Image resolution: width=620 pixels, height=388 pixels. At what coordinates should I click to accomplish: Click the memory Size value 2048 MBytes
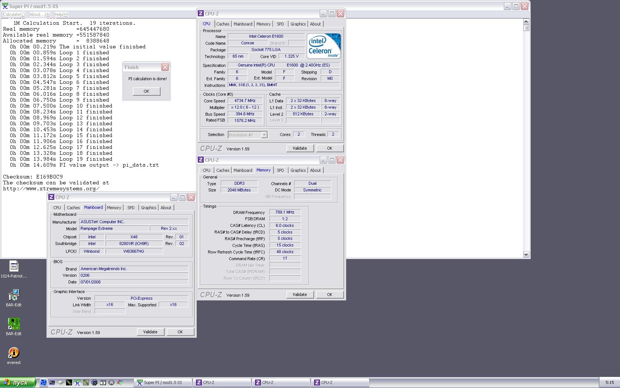pos(239,190)
